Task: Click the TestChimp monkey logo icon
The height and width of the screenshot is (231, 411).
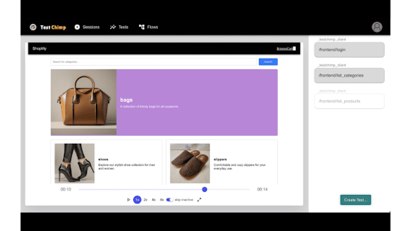Action: coord(33,27)
